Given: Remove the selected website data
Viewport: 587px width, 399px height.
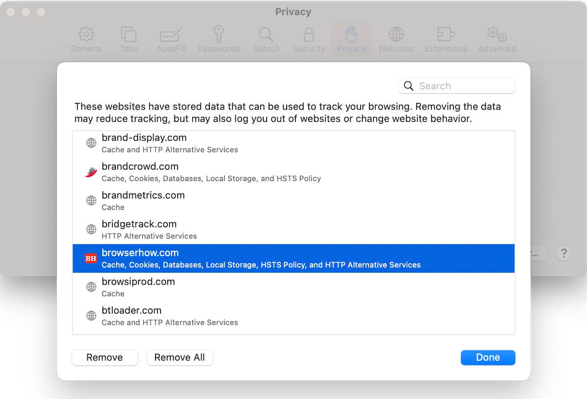Looking at the screenshot, I should pos(105,357).
